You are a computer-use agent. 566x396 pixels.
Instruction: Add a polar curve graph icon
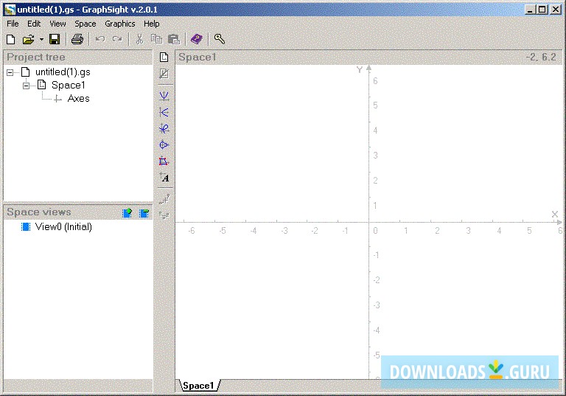click(x=164, y=145)
